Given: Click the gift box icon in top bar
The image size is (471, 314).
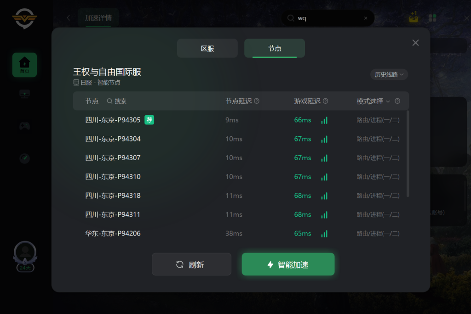Looking at the screenshot, I should pyautogui.click(x=414, y=17).
